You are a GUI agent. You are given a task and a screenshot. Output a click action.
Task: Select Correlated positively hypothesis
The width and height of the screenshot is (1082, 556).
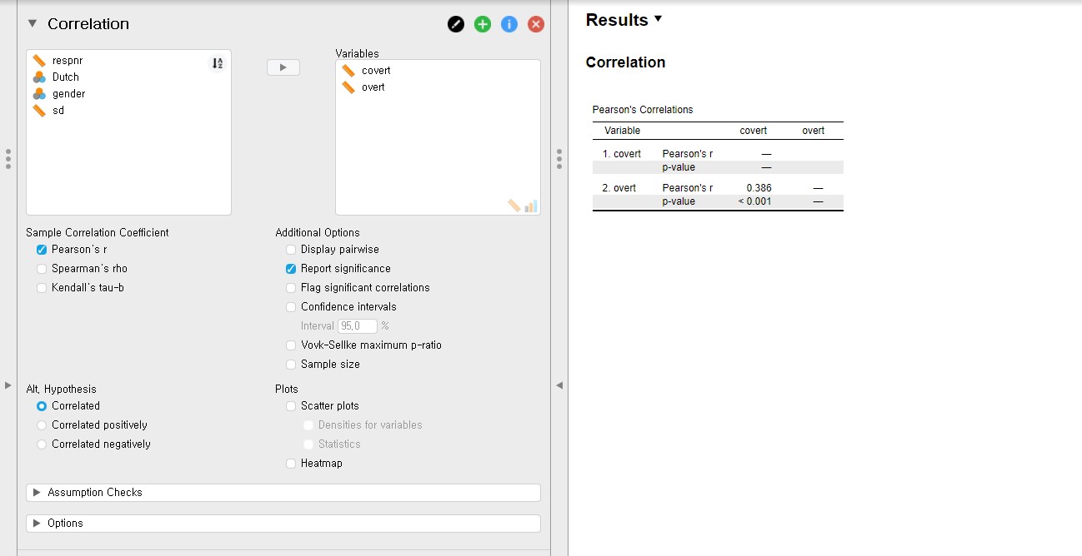click(x=43, y=425)
